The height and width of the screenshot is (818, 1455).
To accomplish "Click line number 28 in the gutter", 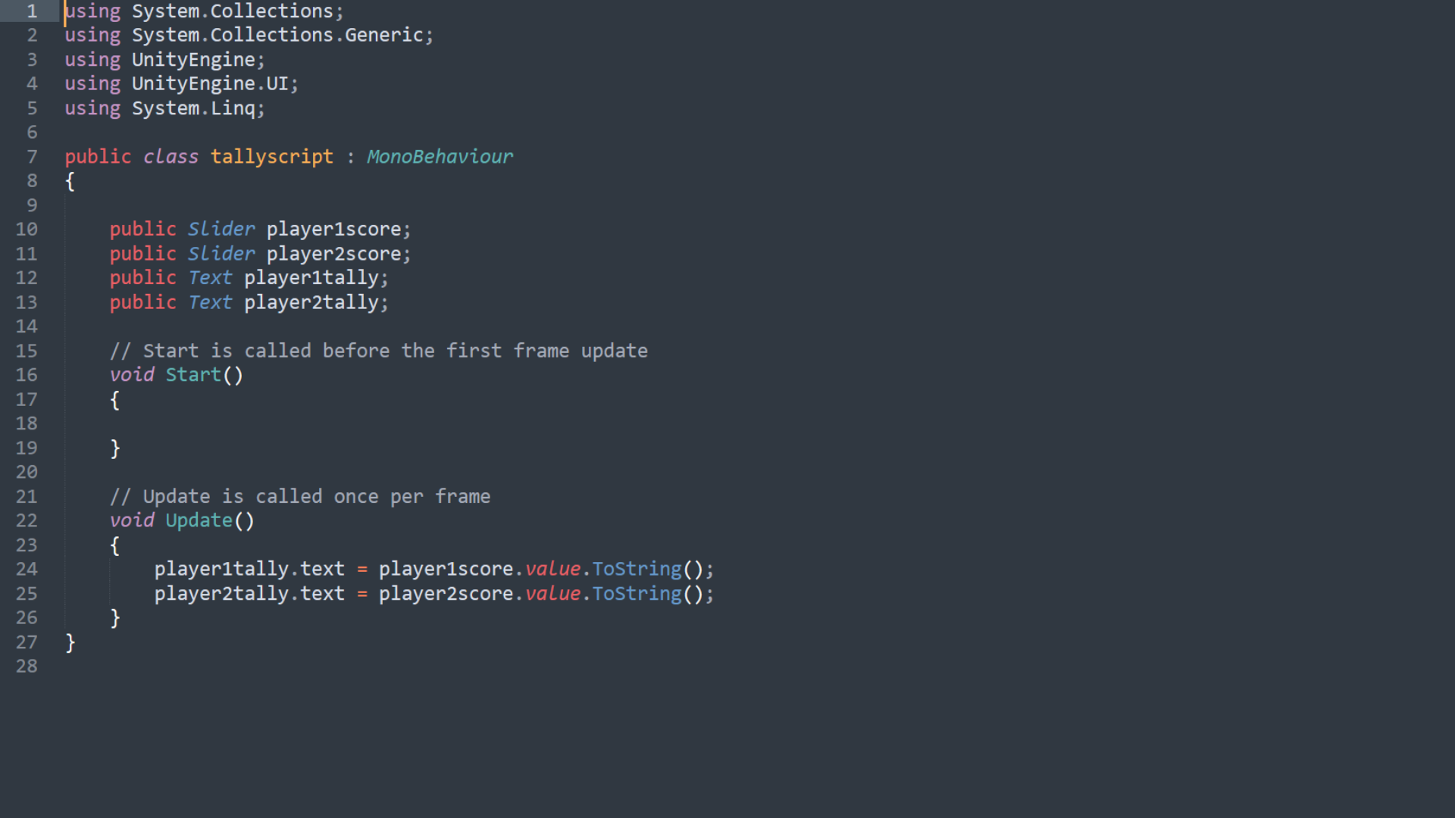I will (x=27, y=667).
